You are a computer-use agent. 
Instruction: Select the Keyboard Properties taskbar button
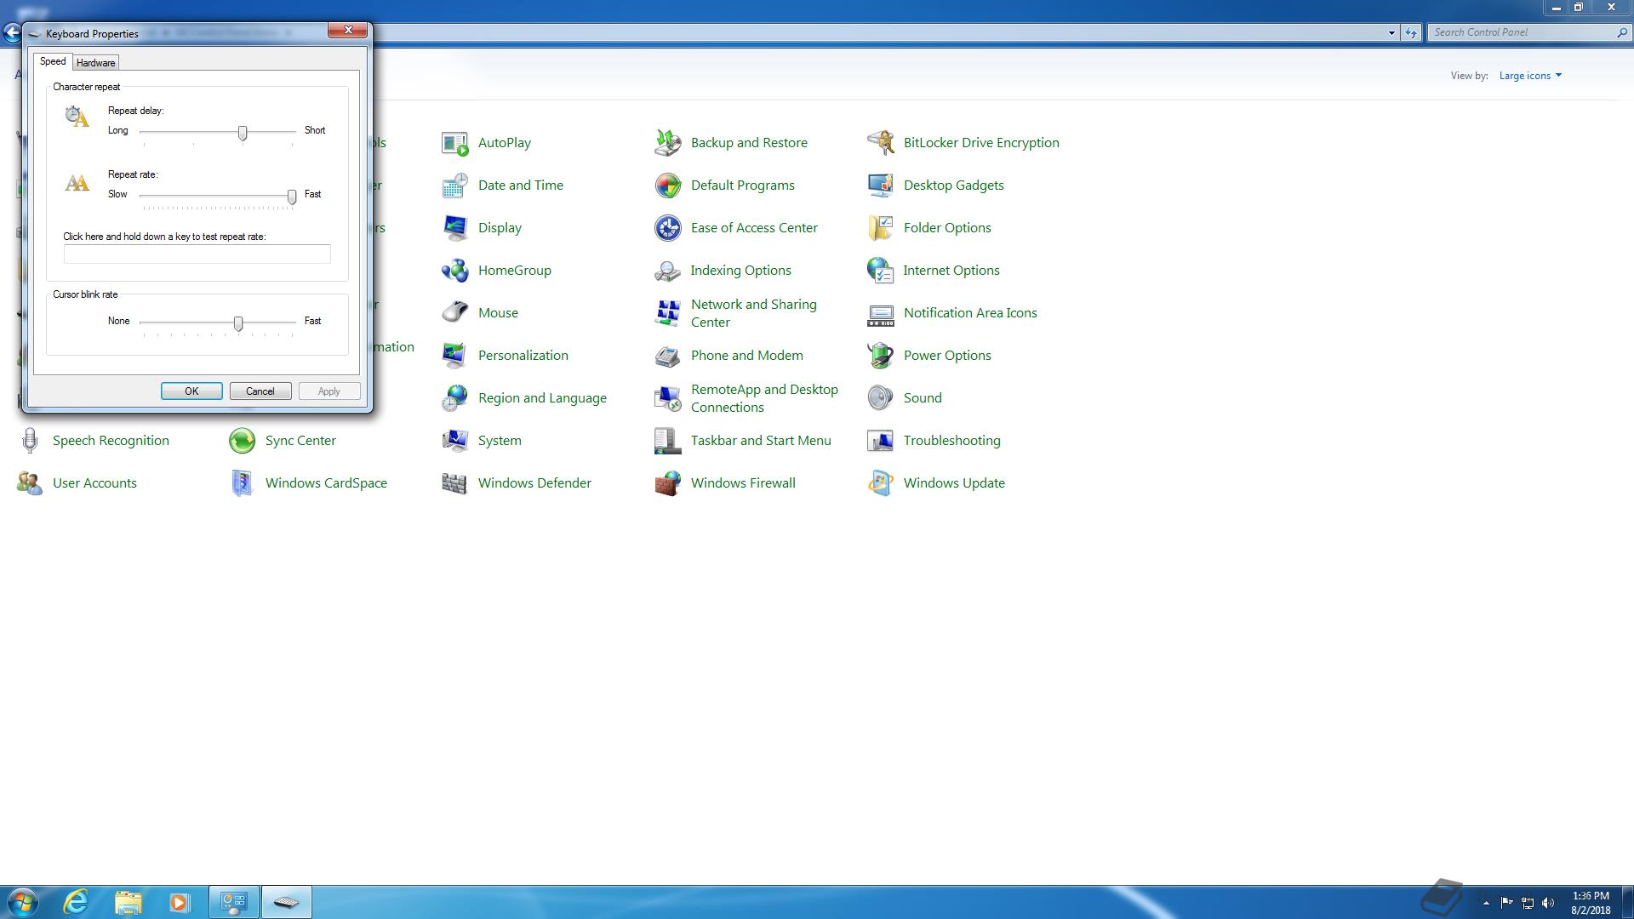(x=286, y=902)
